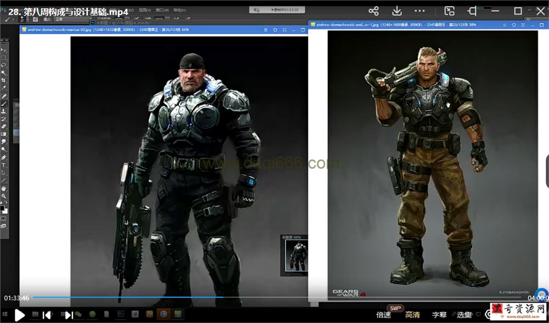Toggle Quick Mask mode in toolbar
Screen dimensions: 549x323
4,218
